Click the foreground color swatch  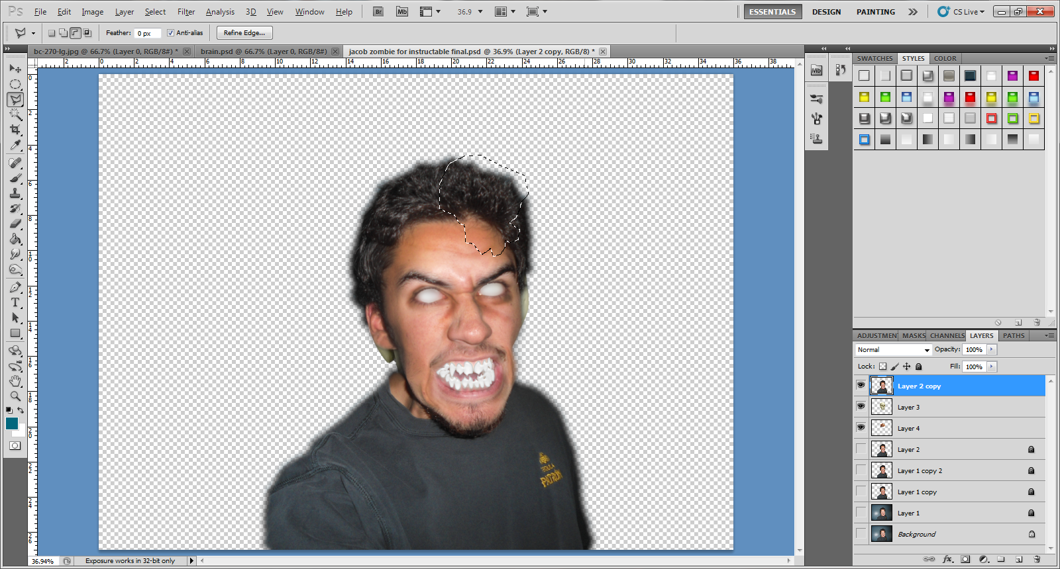click(x=11, y=423)
